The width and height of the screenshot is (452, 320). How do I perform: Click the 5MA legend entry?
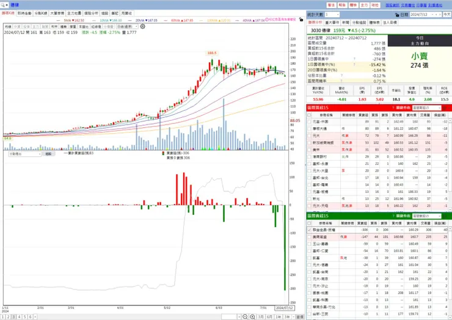[x=74, y=21]
